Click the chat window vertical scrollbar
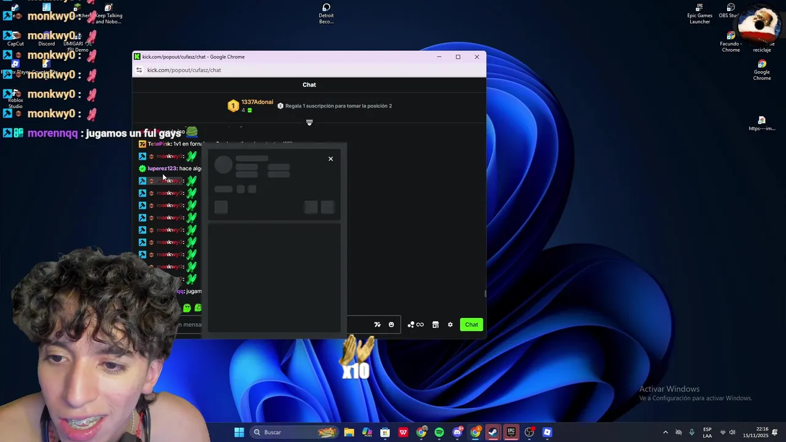The width and height of the screenshot is (786, 442). pos(485,293)
